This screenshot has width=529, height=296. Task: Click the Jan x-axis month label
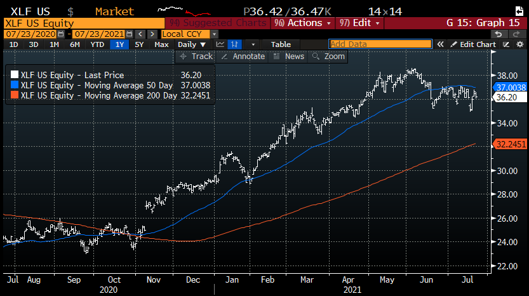tap(232, 279)
